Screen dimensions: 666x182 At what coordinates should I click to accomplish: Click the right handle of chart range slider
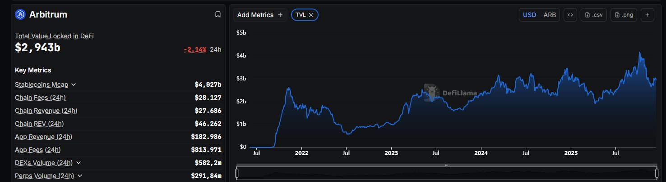657,173
